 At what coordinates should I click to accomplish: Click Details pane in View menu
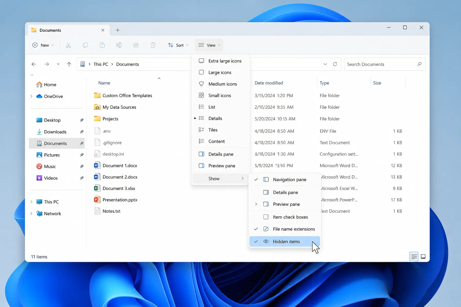[x=221, y=154]
